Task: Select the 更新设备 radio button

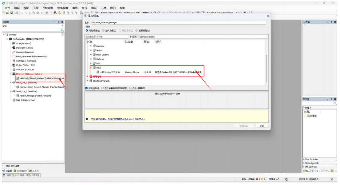Action: click(x=136, y=30)
